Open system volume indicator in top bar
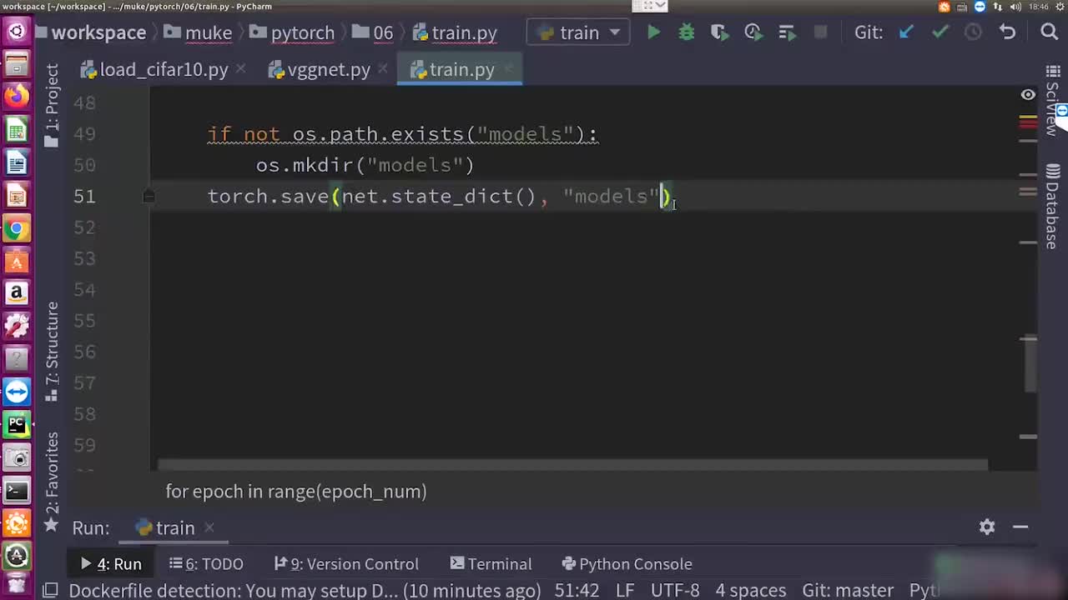Screen dimensions: 1068x600 (1015, 7)
